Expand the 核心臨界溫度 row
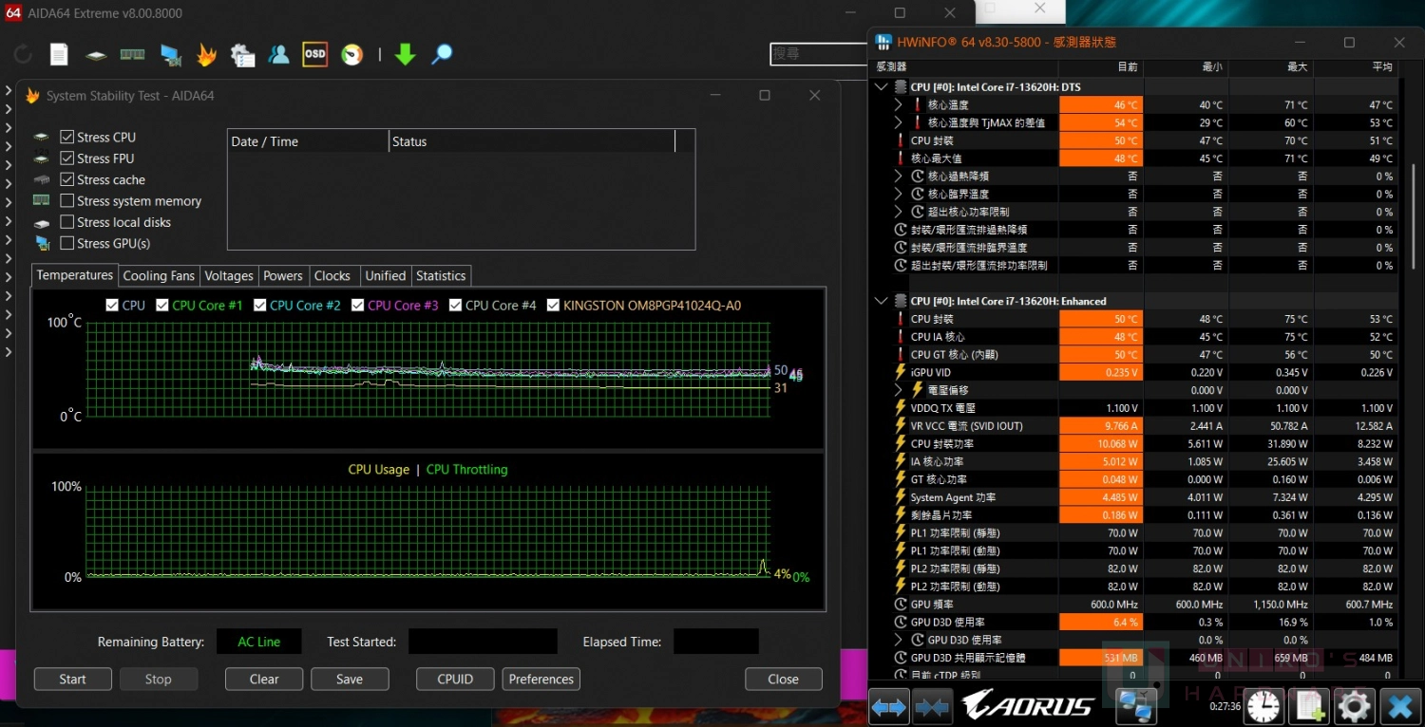The height and width of the screenshot is (727, 1425). (x=899, y=195)
